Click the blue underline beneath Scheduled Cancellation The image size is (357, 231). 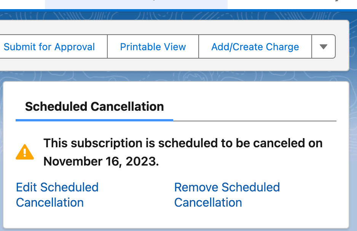coord(94,120)
